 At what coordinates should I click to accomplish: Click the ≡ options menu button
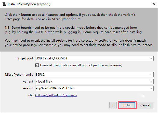[113, 105]
